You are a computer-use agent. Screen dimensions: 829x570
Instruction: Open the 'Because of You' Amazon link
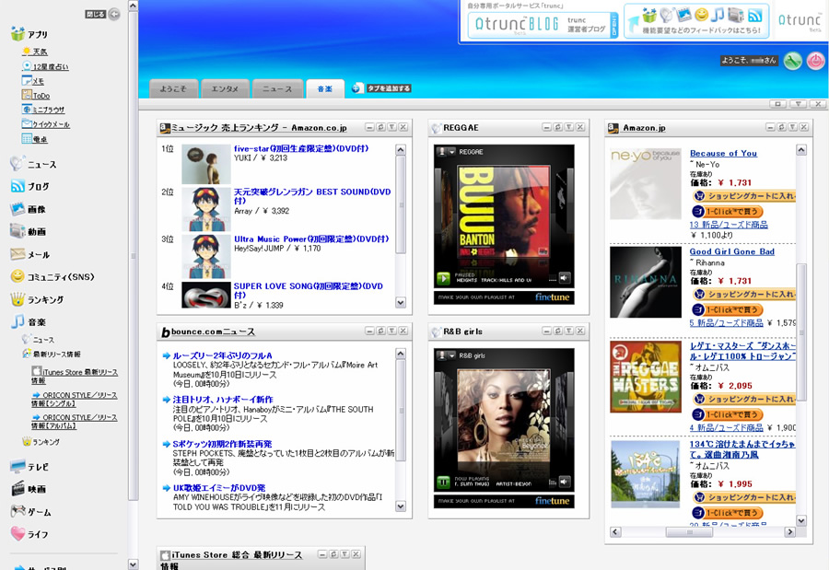pyautogui.click(x=723, y=154)
